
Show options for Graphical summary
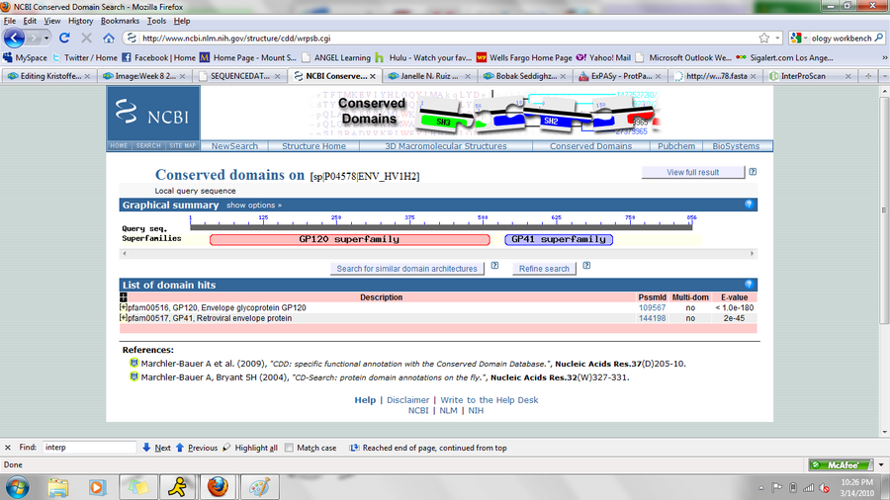(253, 206)
